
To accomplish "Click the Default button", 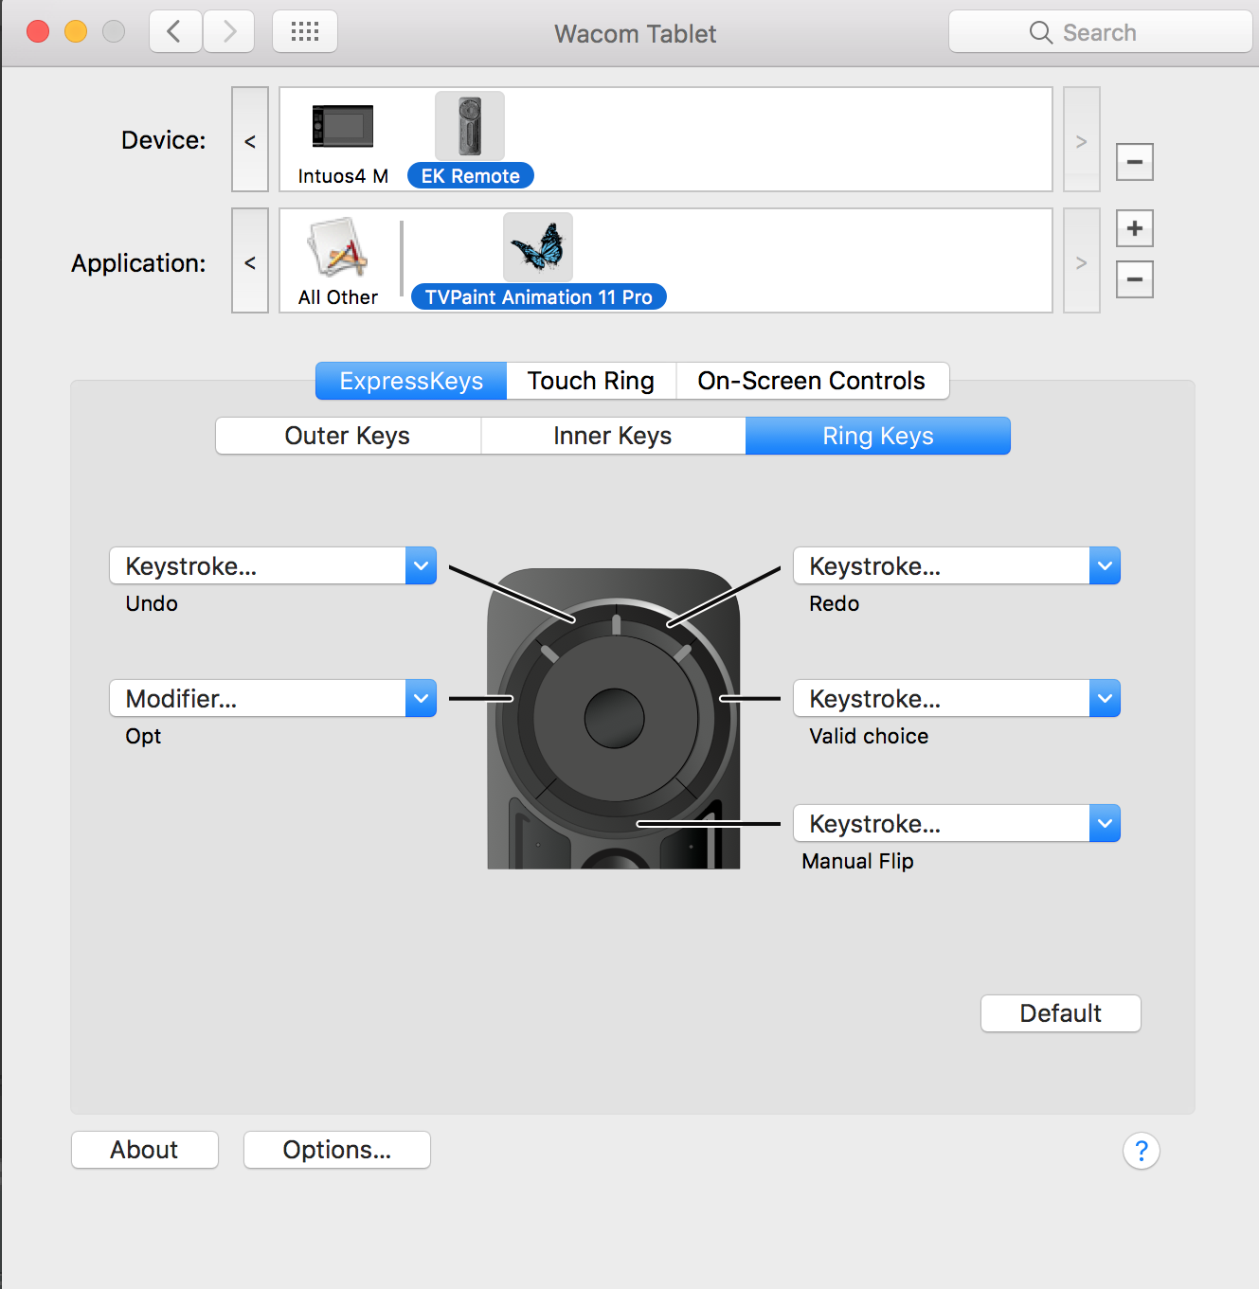I will (1061, 1013).
